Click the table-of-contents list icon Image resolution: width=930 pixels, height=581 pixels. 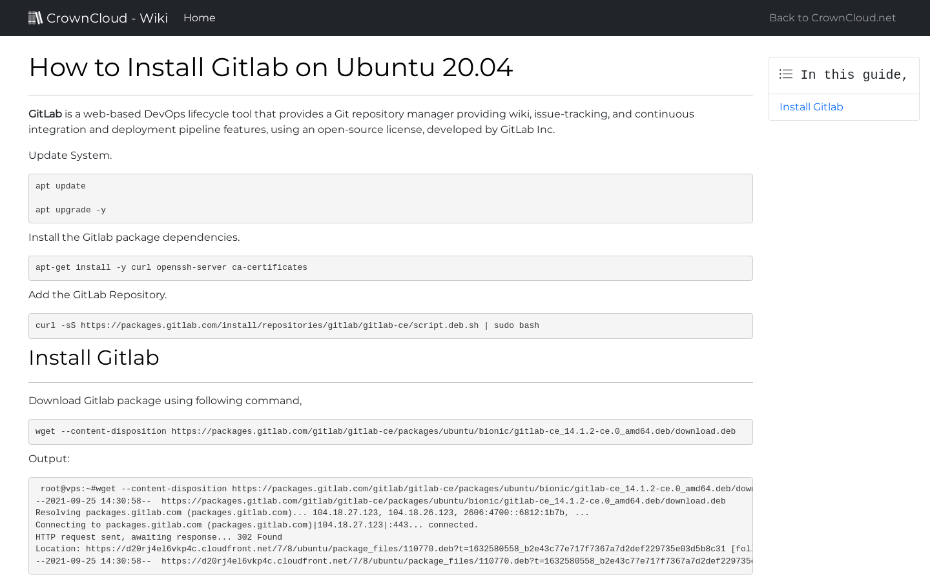pyautogui.click(x=785, y=74)
